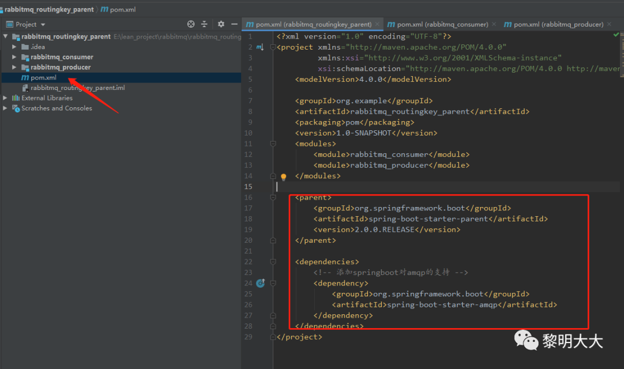Switch to the pom.xml (rabbitmq_consumer) tab

pyautogui.click(x=442, y=24)
